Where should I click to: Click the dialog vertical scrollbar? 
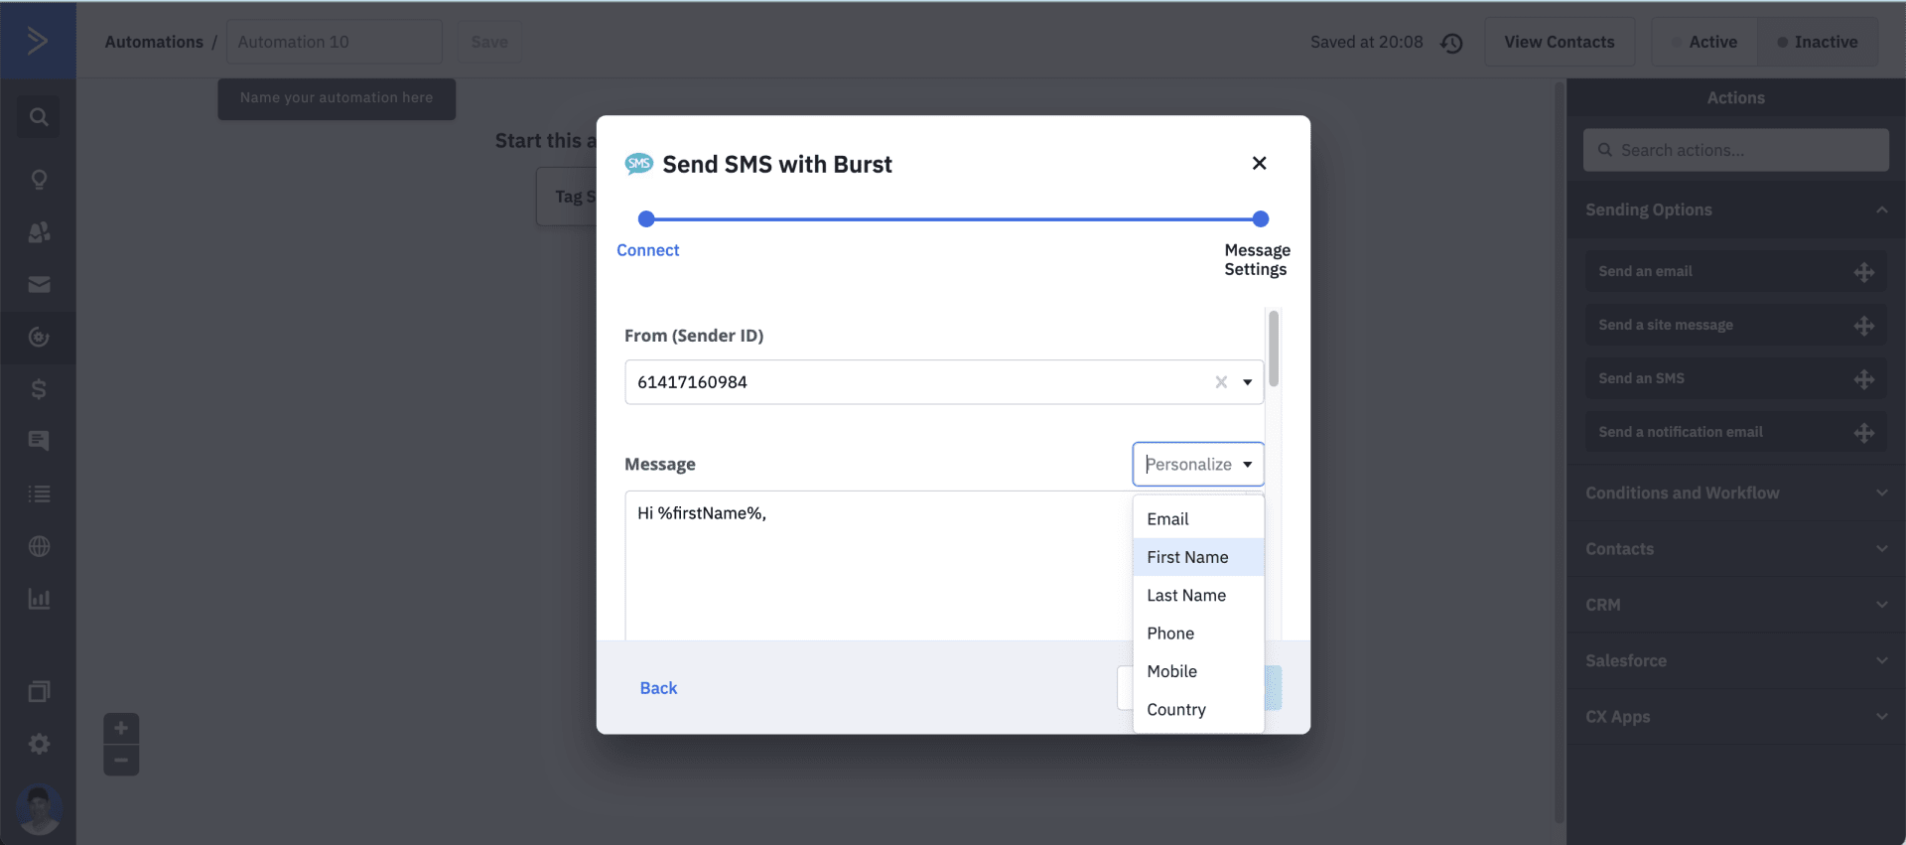pos(1274,349)
